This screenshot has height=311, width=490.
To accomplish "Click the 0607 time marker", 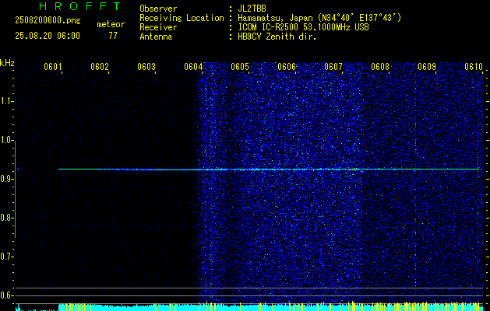I will (x=333, y=67).
